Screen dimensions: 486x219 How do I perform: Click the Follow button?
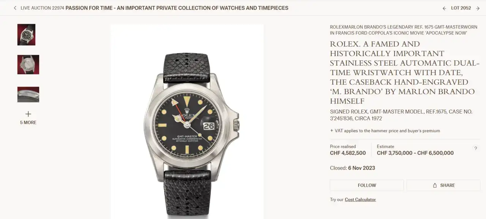pyautogui.click(x=366, y=185)
